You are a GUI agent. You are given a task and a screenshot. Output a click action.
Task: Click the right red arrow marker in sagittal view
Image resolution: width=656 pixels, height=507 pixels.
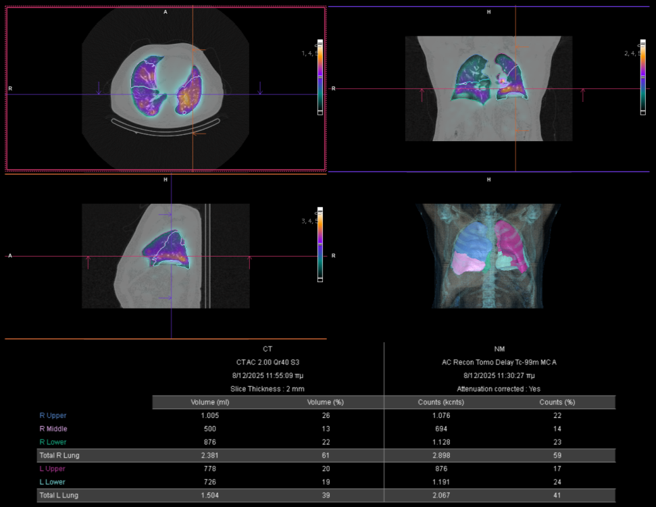tap(250, 262)
